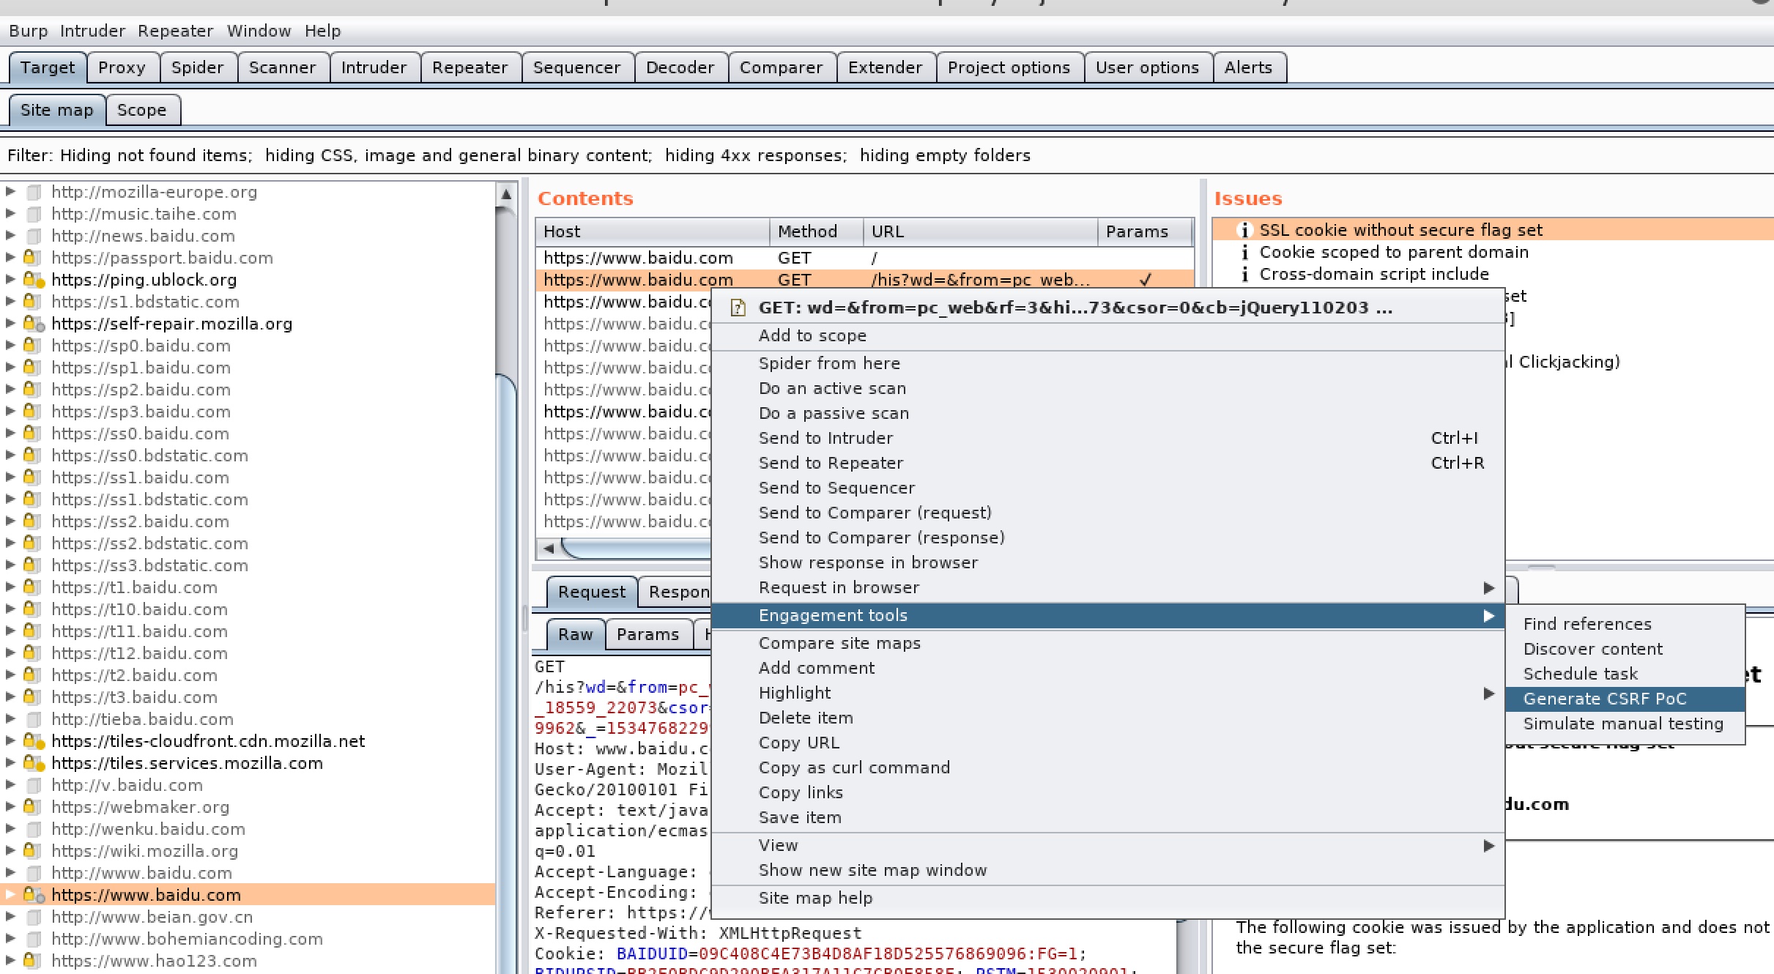Select Generate CSRF PoC menu item
This screenshot has width=1774, height=974.
[x=1604, y=699]
